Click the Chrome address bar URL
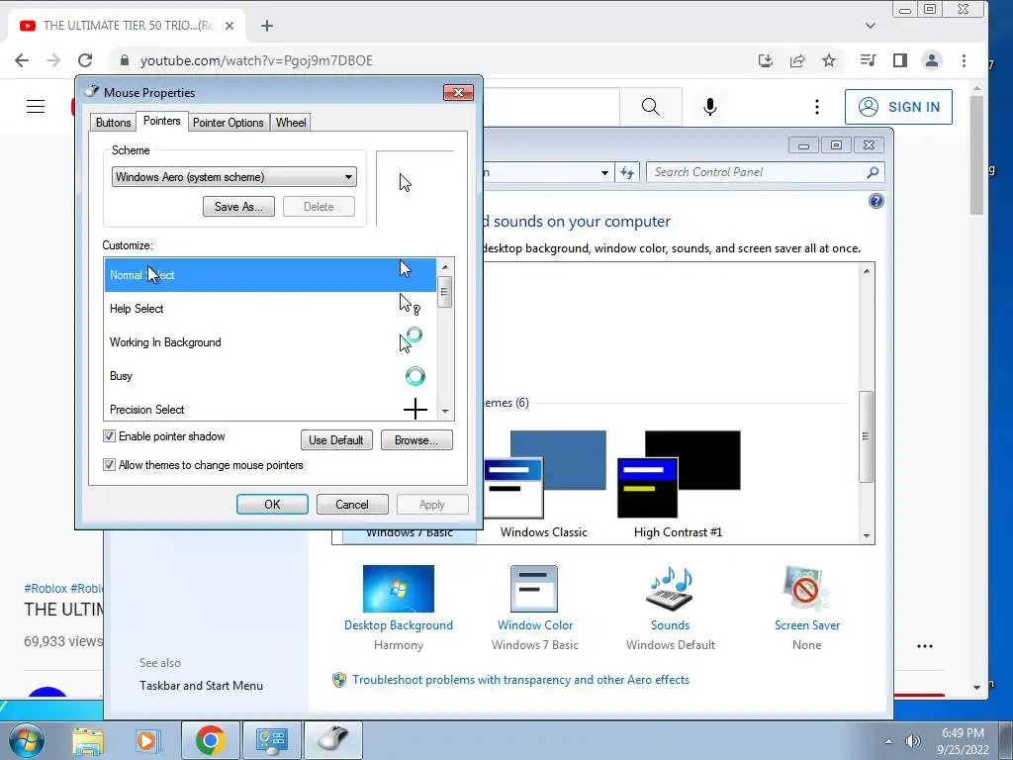 [256, 60]
